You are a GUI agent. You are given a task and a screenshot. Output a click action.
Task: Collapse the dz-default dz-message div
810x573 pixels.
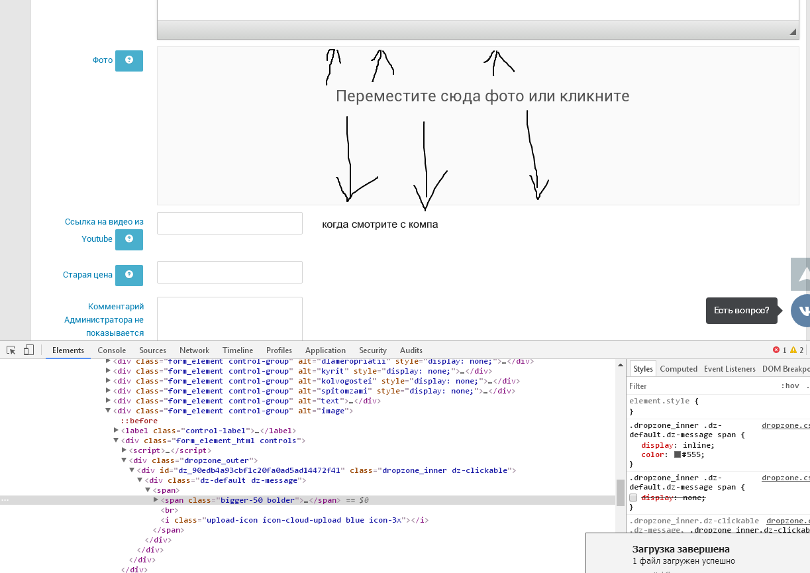click(140, 480)
